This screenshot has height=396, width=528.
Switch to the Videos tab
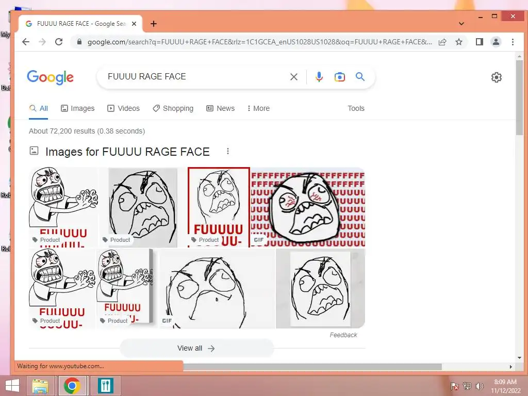(x=123, y=108)
